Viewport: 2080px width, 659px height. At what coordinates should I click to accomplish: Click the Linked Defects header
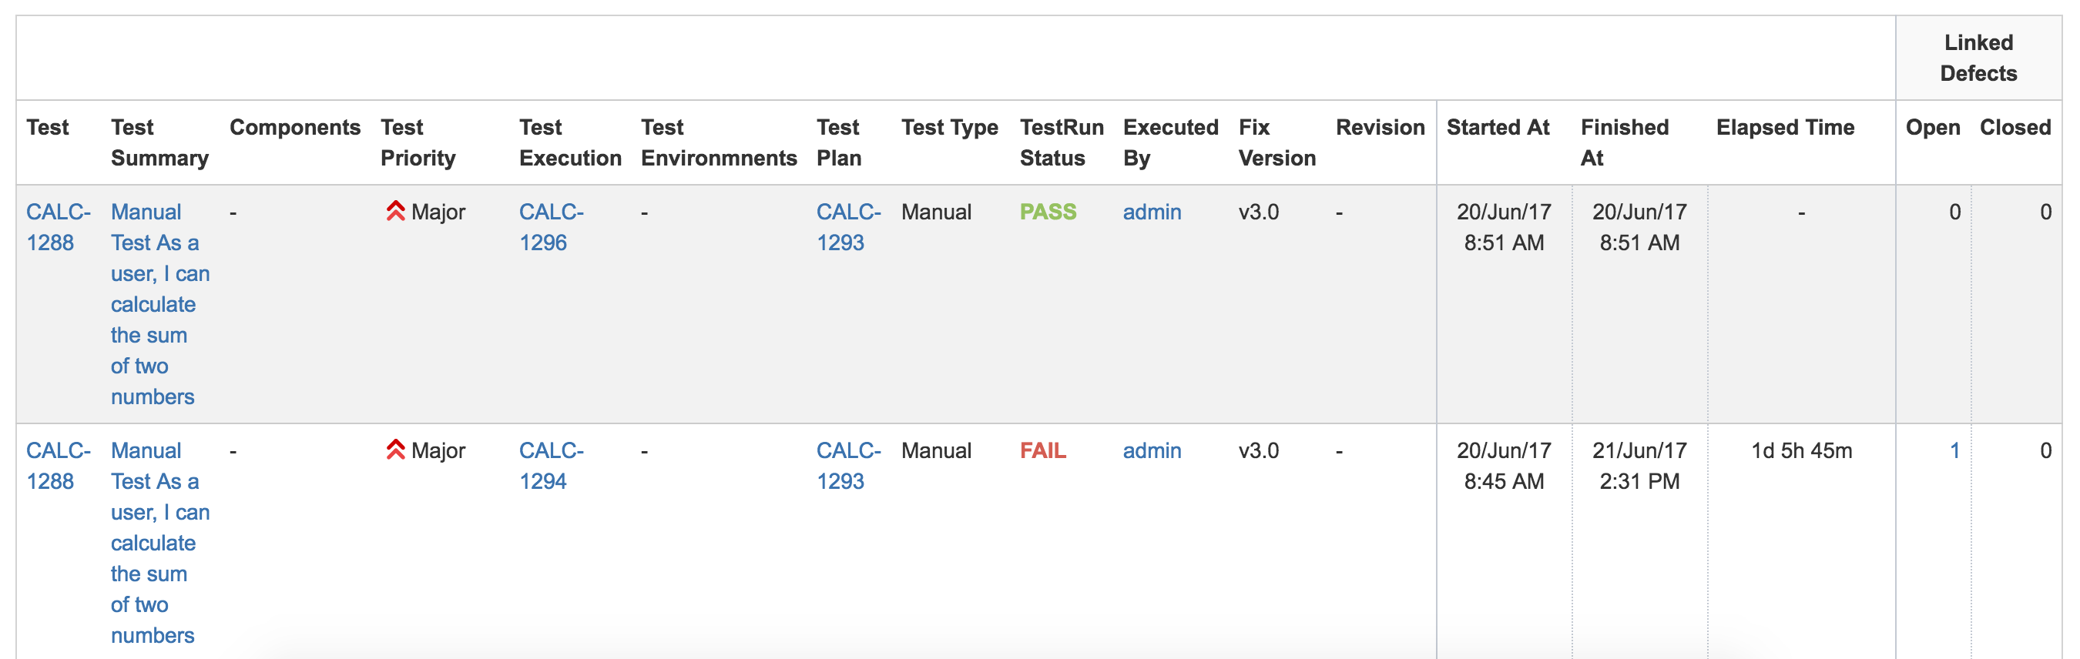pyautogui.click(x=1978, y=58)
